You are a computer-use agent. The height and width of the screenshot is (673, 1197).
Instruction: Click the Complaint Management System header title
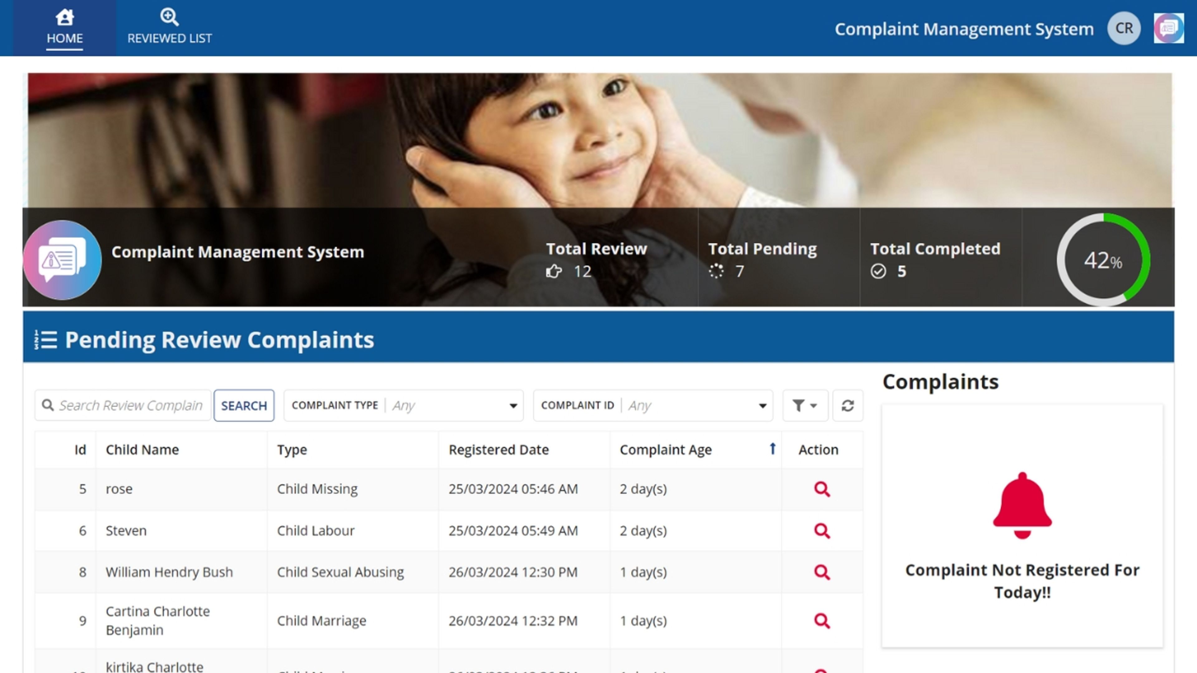click(x=964, y=29)
